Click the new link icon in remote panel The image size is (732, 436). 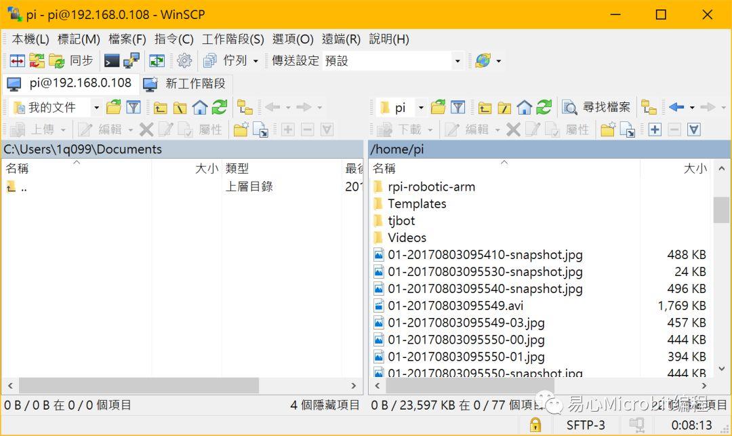(x=628, y=130)
